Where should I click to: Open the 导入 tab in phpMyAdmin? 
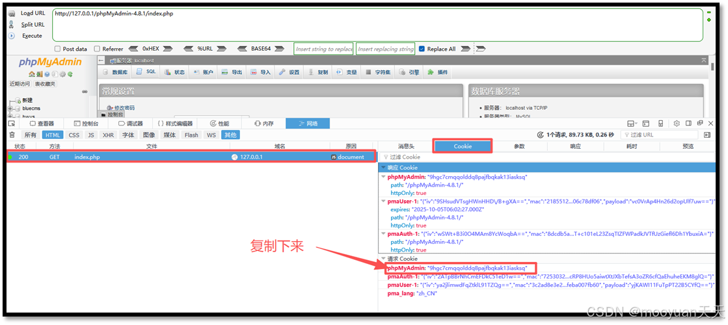(x=260, y=72)
